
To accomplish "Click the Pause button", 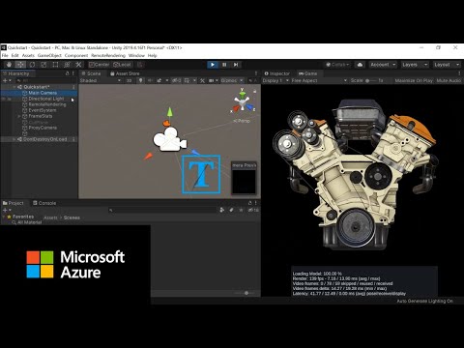I will tap(224, 65).
